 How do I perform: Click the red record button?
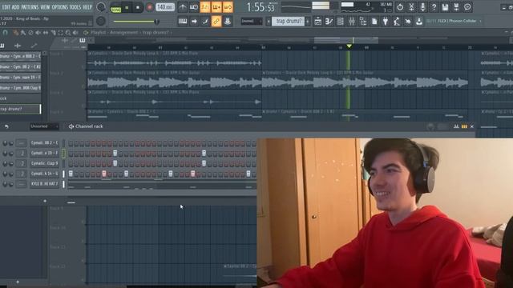coord(150,7)
